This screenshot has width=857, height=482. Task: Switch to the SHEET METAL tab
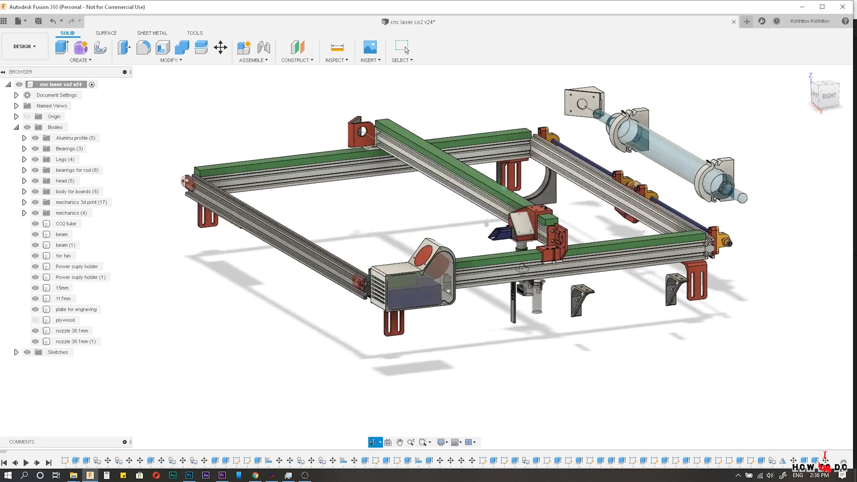tap(152, 33)
